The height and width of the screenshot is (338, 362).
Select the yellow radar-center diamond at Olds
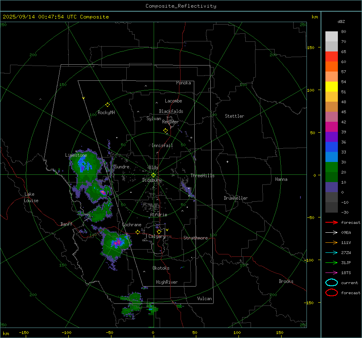(153, 175)
